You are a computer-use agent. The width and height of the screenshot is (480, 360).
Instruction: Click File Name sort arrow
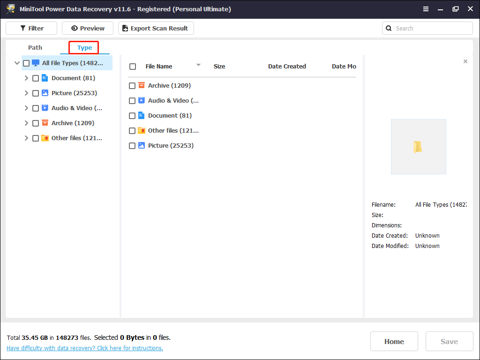198,65
